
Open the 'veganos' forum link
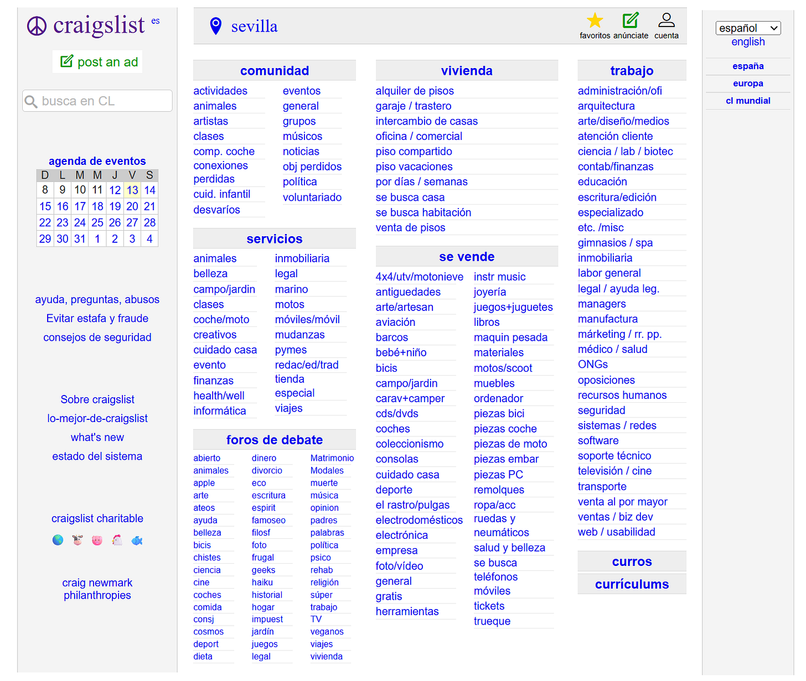(327, 631)
